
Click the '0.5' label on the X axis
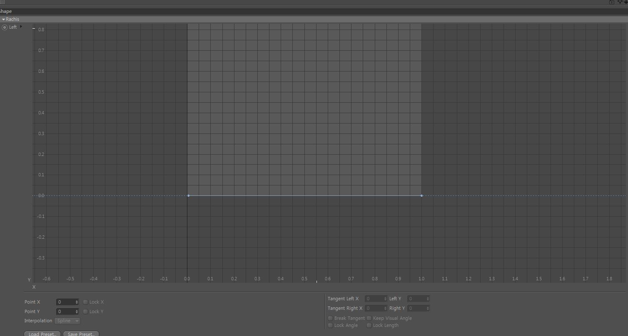(x=304, y=279)
